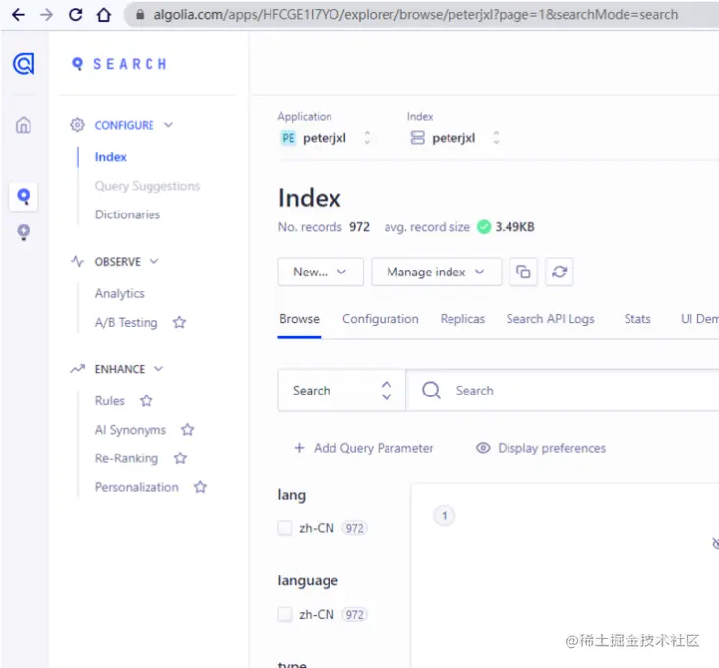Click star icon next to Re-Ranking
Screen dimensions: 719x668
click(x=180, y=458)
